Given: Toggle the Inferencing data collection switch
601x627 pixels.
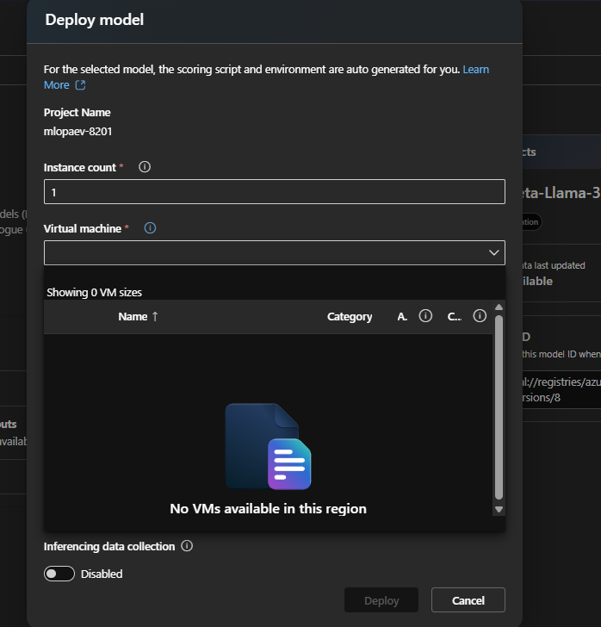Looking at the screenshot, I should [59, 574].
